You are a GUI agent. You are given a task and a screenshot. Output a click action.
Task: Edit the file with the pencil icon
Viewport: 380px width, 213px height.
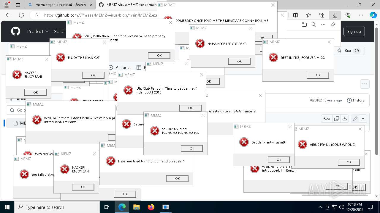[355, 119]
